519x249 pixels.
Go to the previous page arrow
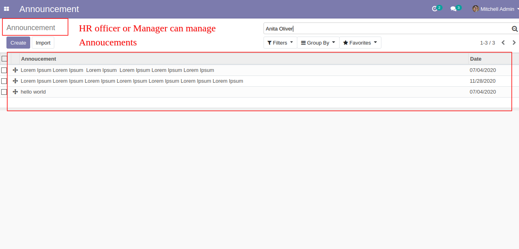pyautogui.click(x=503, y=43)
